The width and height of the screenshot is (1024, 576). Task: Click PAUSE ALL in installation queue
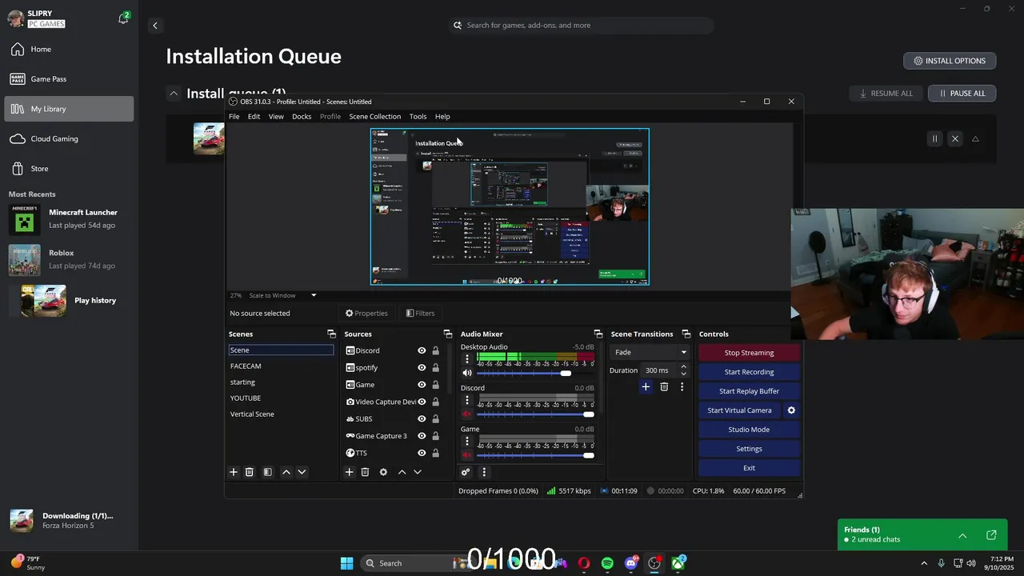click(962, 94)
